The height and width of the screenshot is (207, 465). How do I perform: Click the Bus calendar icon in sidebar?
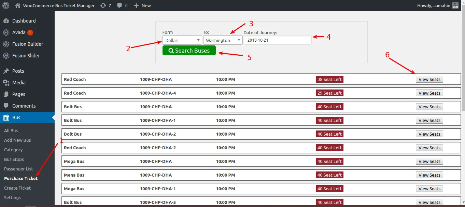click(x=7, y=117)
